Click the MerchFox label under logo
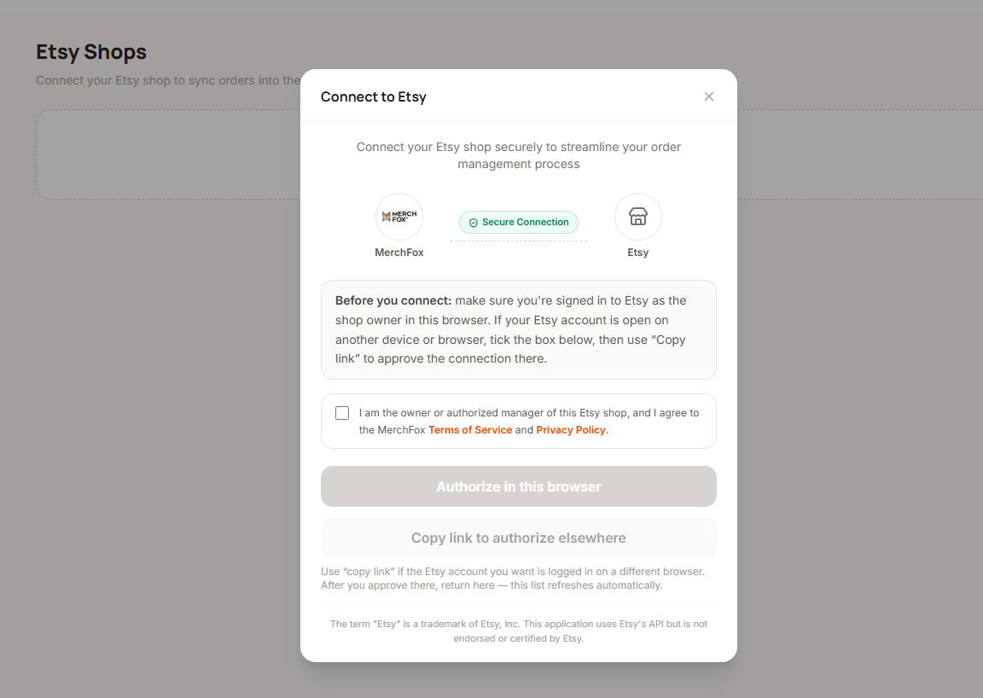The image size is (983, 698). (399, 252)
